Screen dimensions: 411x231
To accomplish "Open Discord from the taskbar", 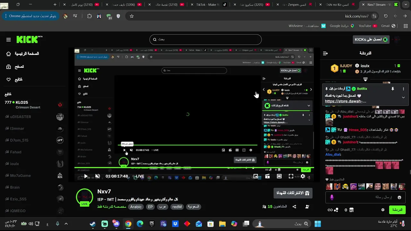I will (x=116, y=224).
